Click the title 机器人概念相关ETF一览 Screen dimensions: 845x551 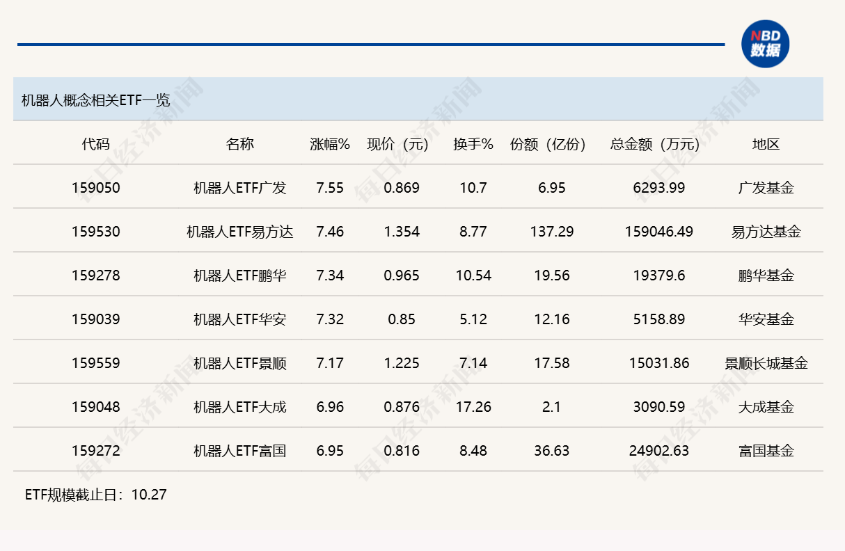point(96,99)
